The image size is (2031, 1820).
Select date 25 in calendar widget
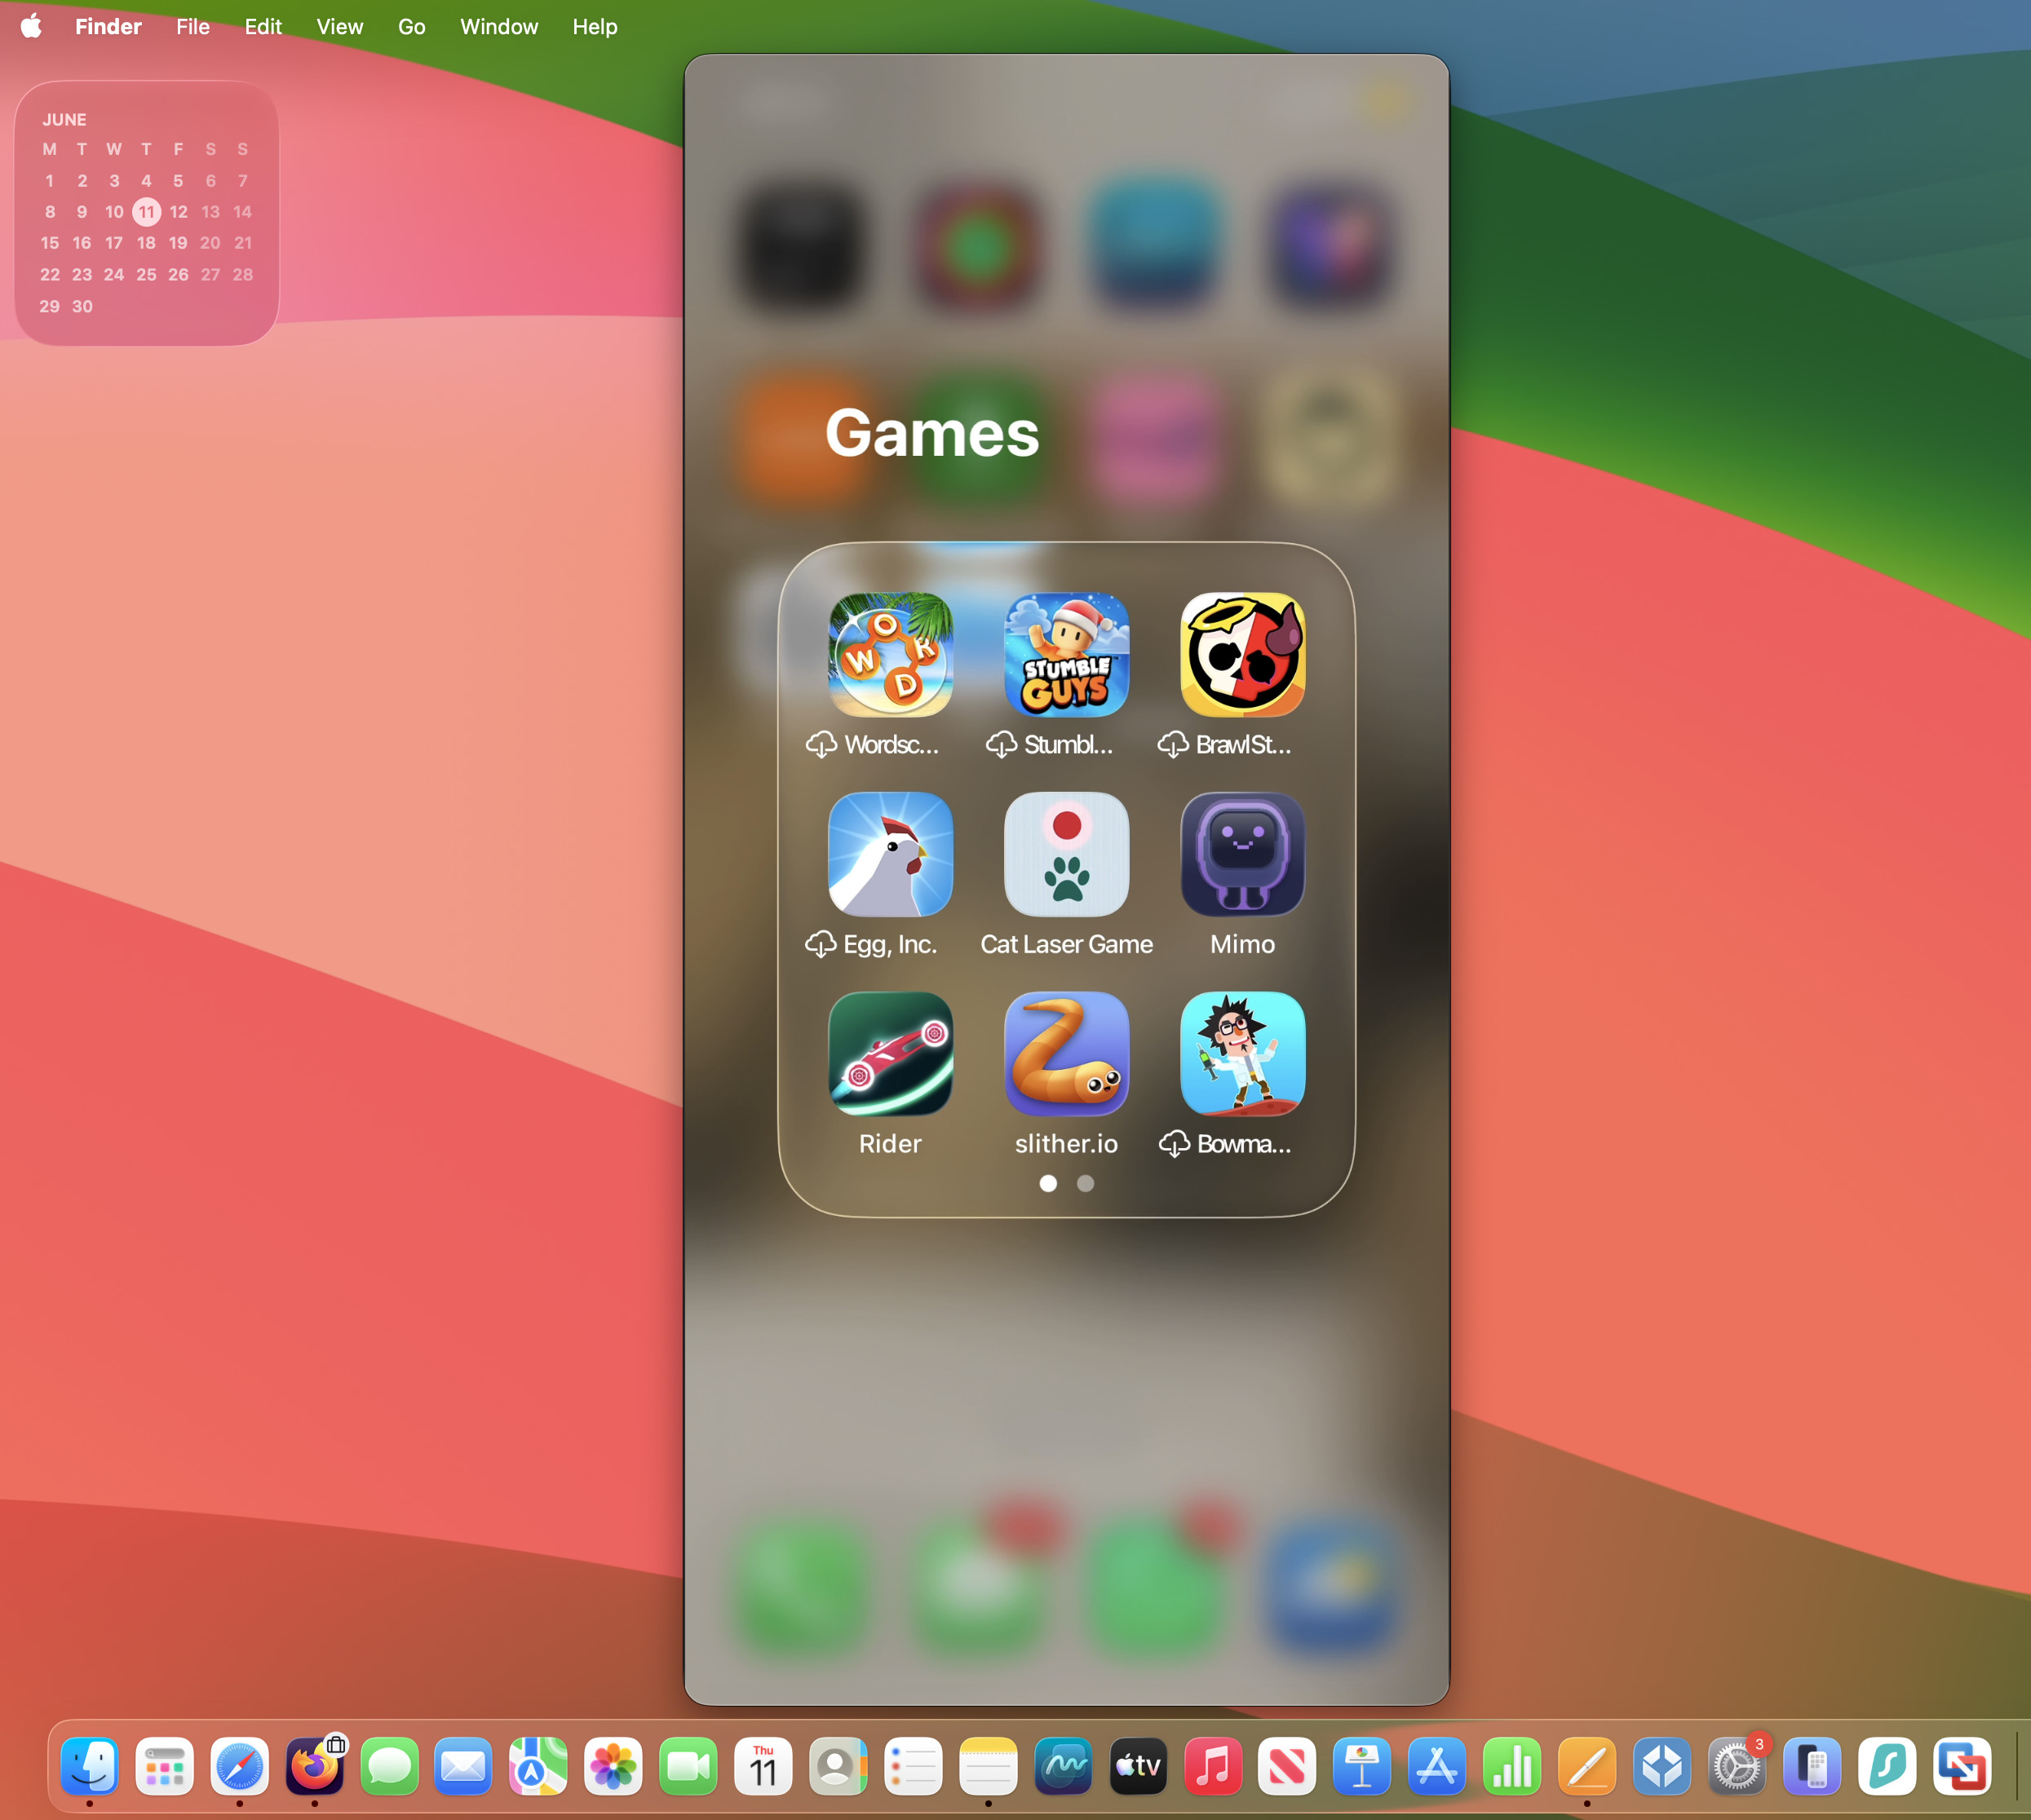pyautogui.click(x=146, y=275)
